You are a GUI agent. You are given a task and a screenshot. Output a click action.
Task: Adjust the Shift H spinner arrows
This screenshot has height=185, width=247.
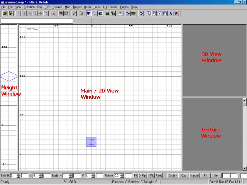click(x=19, y=175)
